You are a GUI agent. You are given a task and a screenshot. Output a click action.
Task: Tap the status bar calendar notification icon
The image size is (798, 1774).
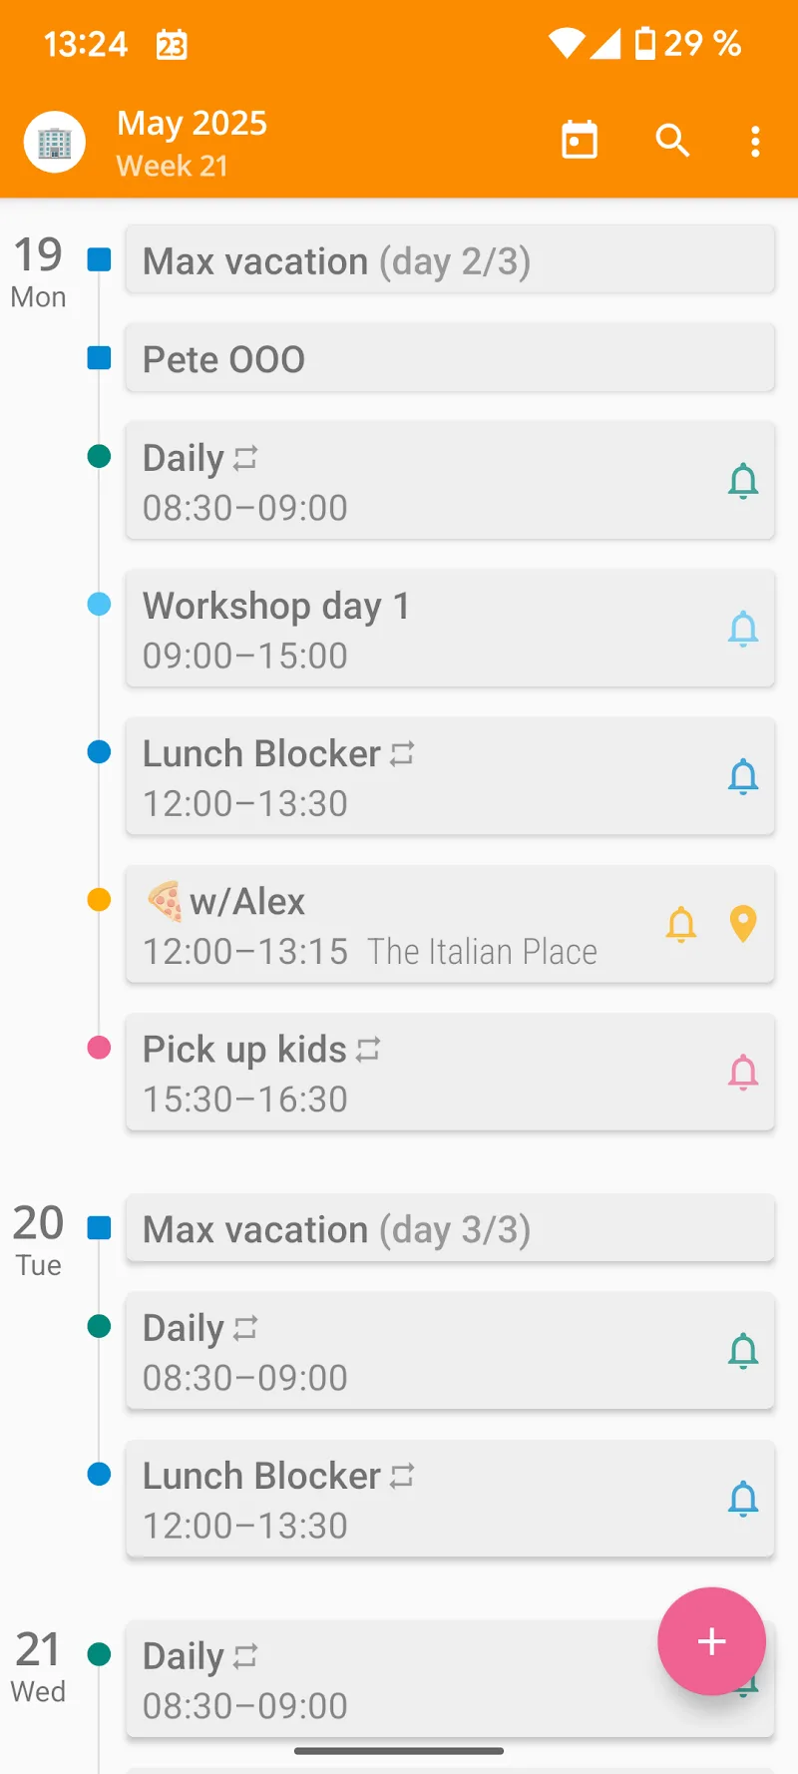point(172,45)
